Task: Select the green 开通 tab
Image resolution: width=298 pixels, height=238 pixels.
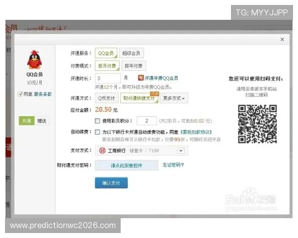Action: click(x=26, y=120)
